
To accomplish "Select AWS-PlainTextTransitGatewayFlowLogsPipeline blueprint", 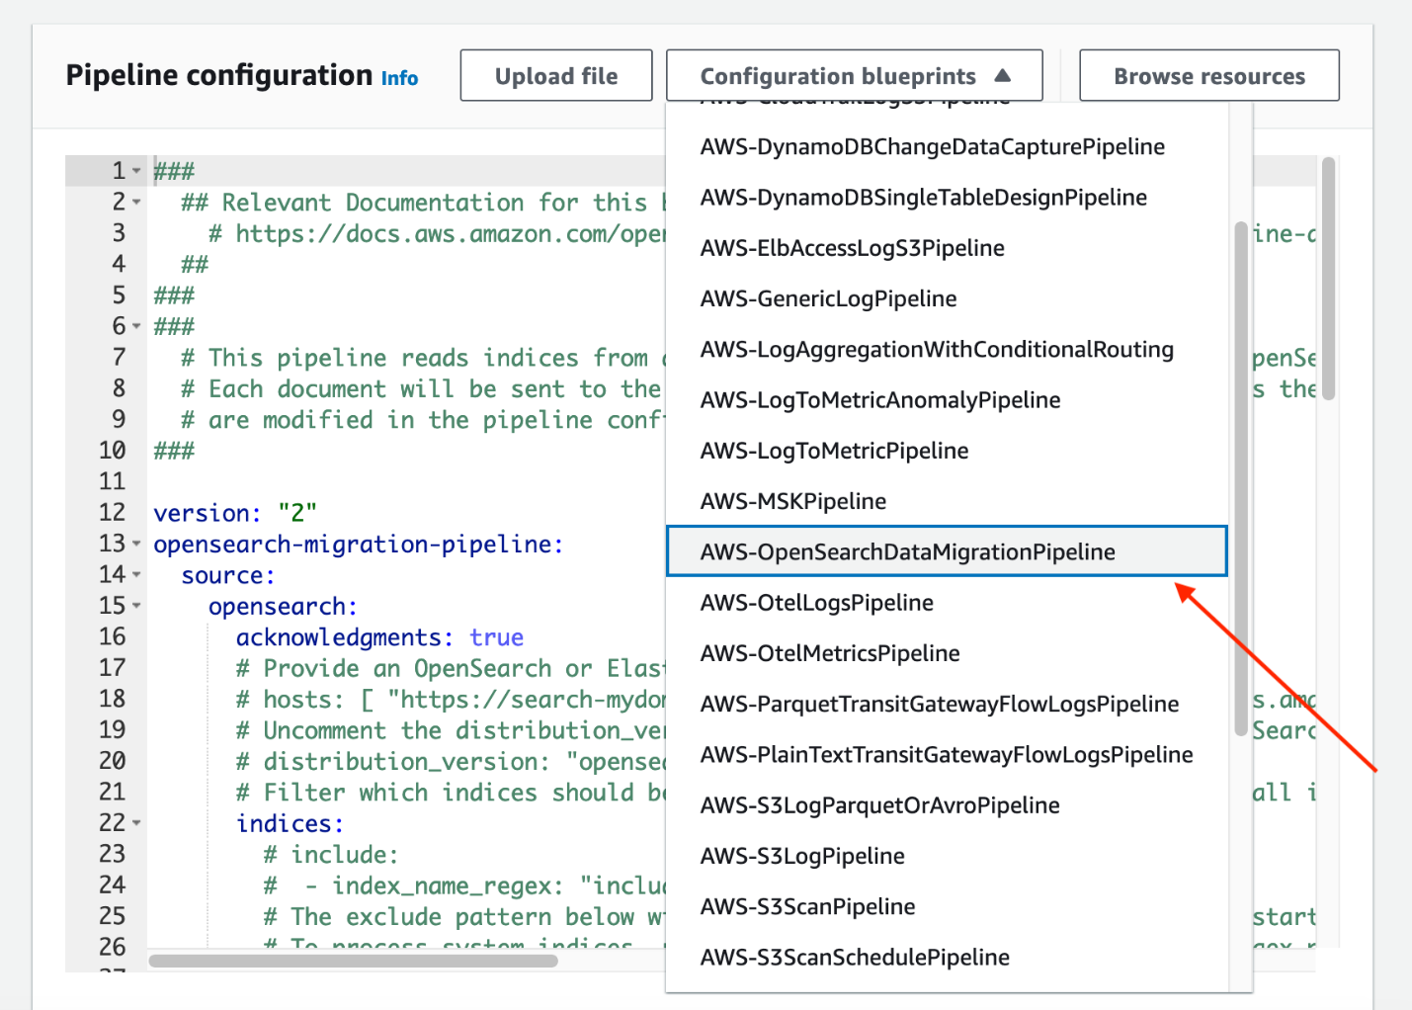I will tap(947, 755).
